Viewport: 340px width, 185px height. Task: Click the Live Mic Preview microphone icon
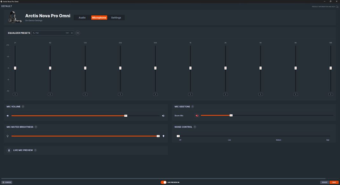(9, 150)
